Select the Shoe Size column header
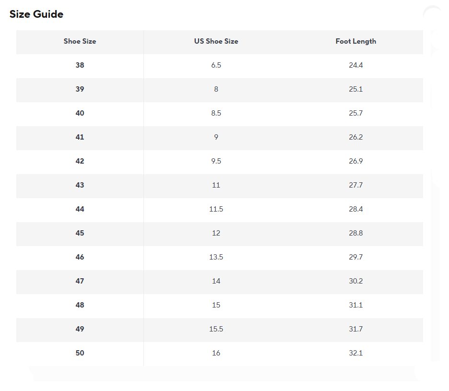Image resolution: width=449 pixels, height=391 pixels. click(80, 41)
